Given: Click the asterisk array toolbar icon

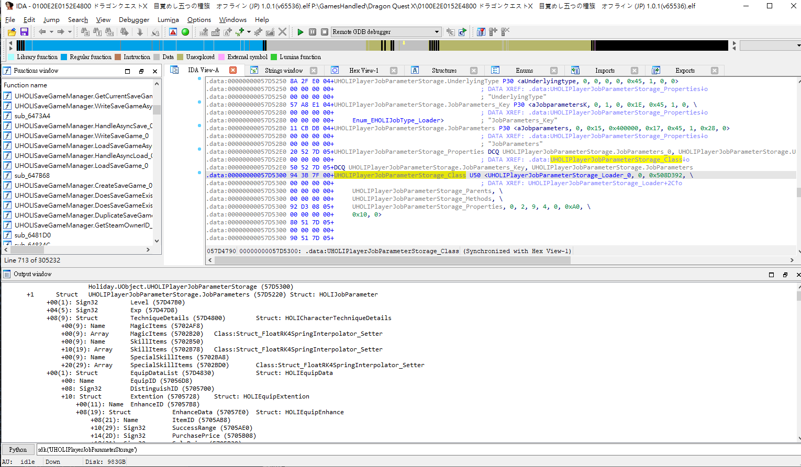Looking at the screenshot, I should click(258, 32).
